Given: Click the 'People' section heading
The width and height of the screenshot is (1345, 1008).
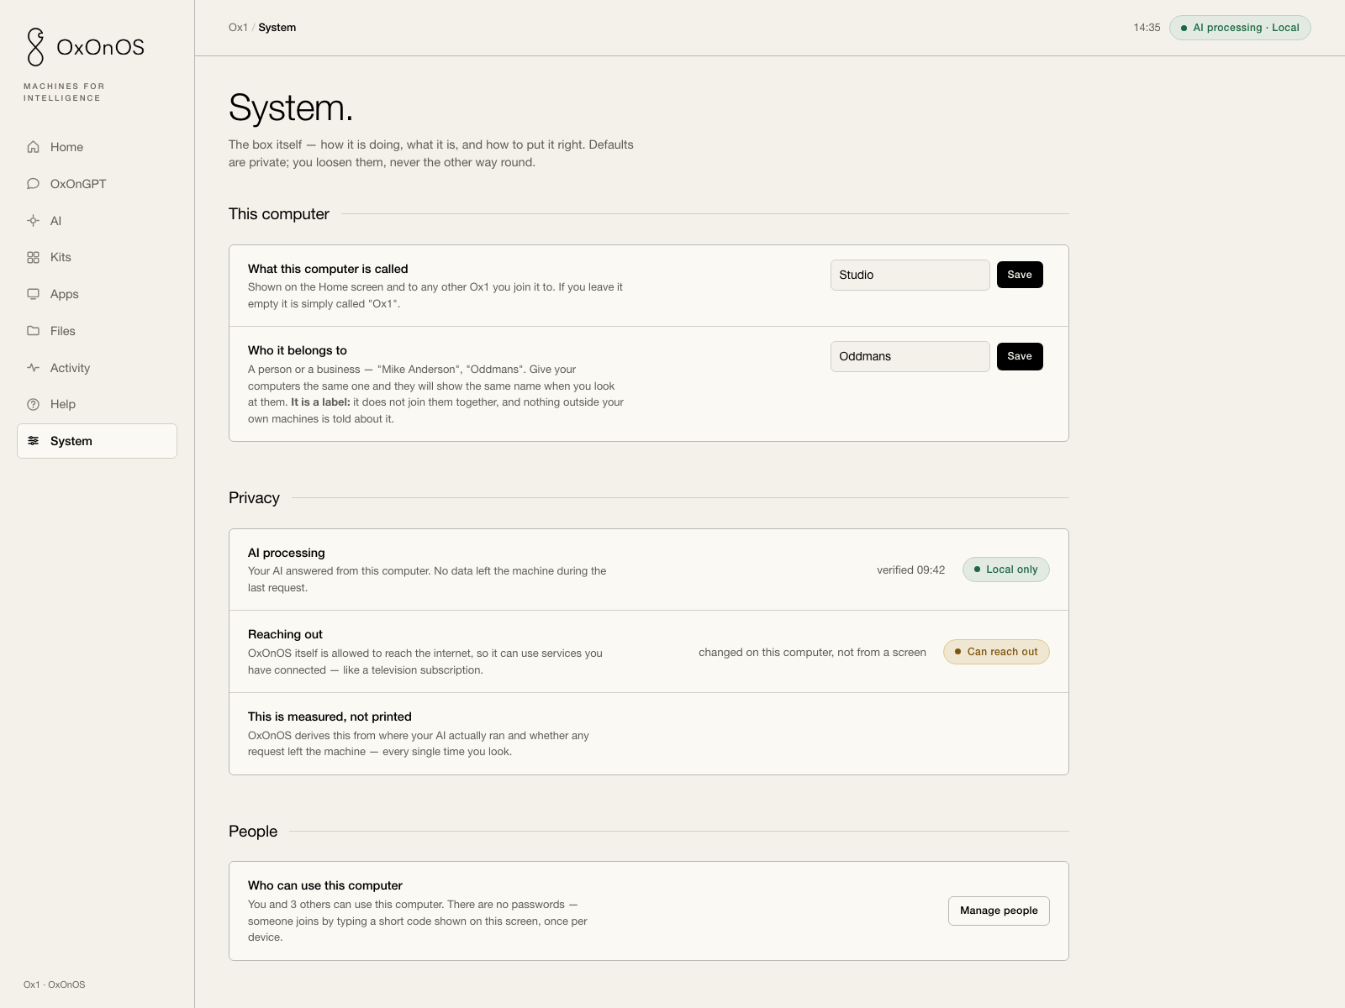Looking at the screenshot, I should (253, 831).
